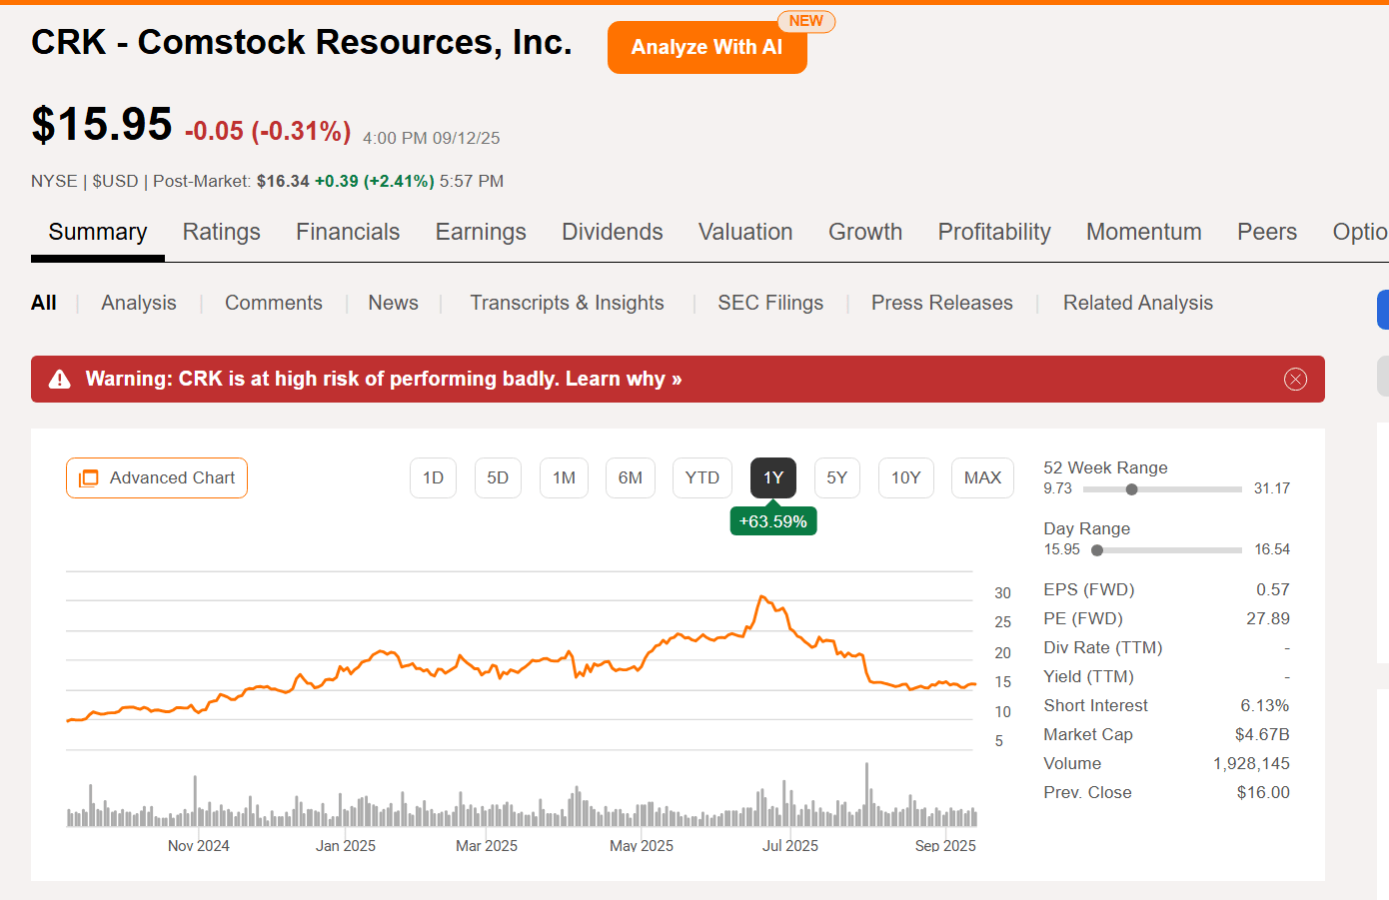Click the 52 Week Range slider handle
Image resolution: width=1389 pixels, height=900 pixels.
click(x=1130, y=489)
